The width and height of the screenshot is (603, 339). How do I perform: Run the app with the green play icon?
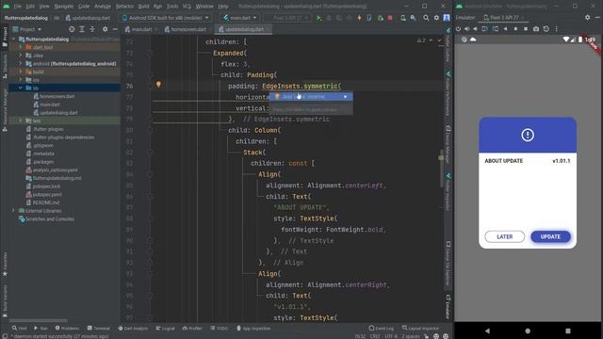pos(318,18)
